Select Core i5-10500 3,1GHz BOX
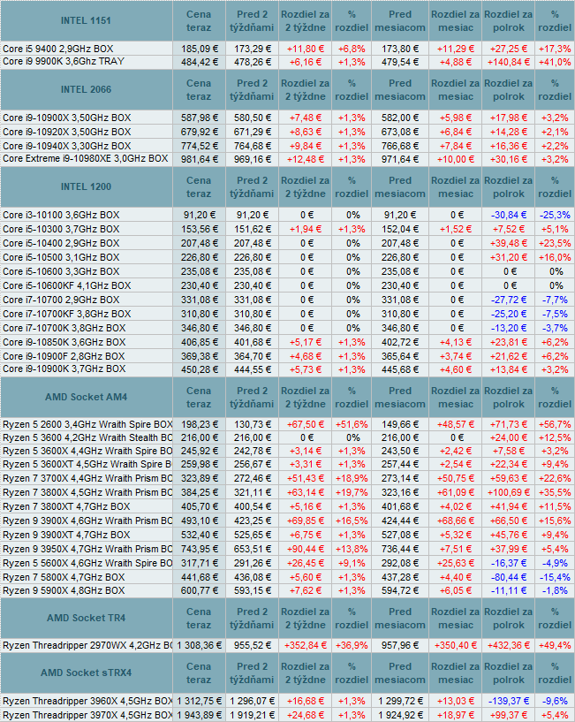The image size is (575, 722). 61,257
